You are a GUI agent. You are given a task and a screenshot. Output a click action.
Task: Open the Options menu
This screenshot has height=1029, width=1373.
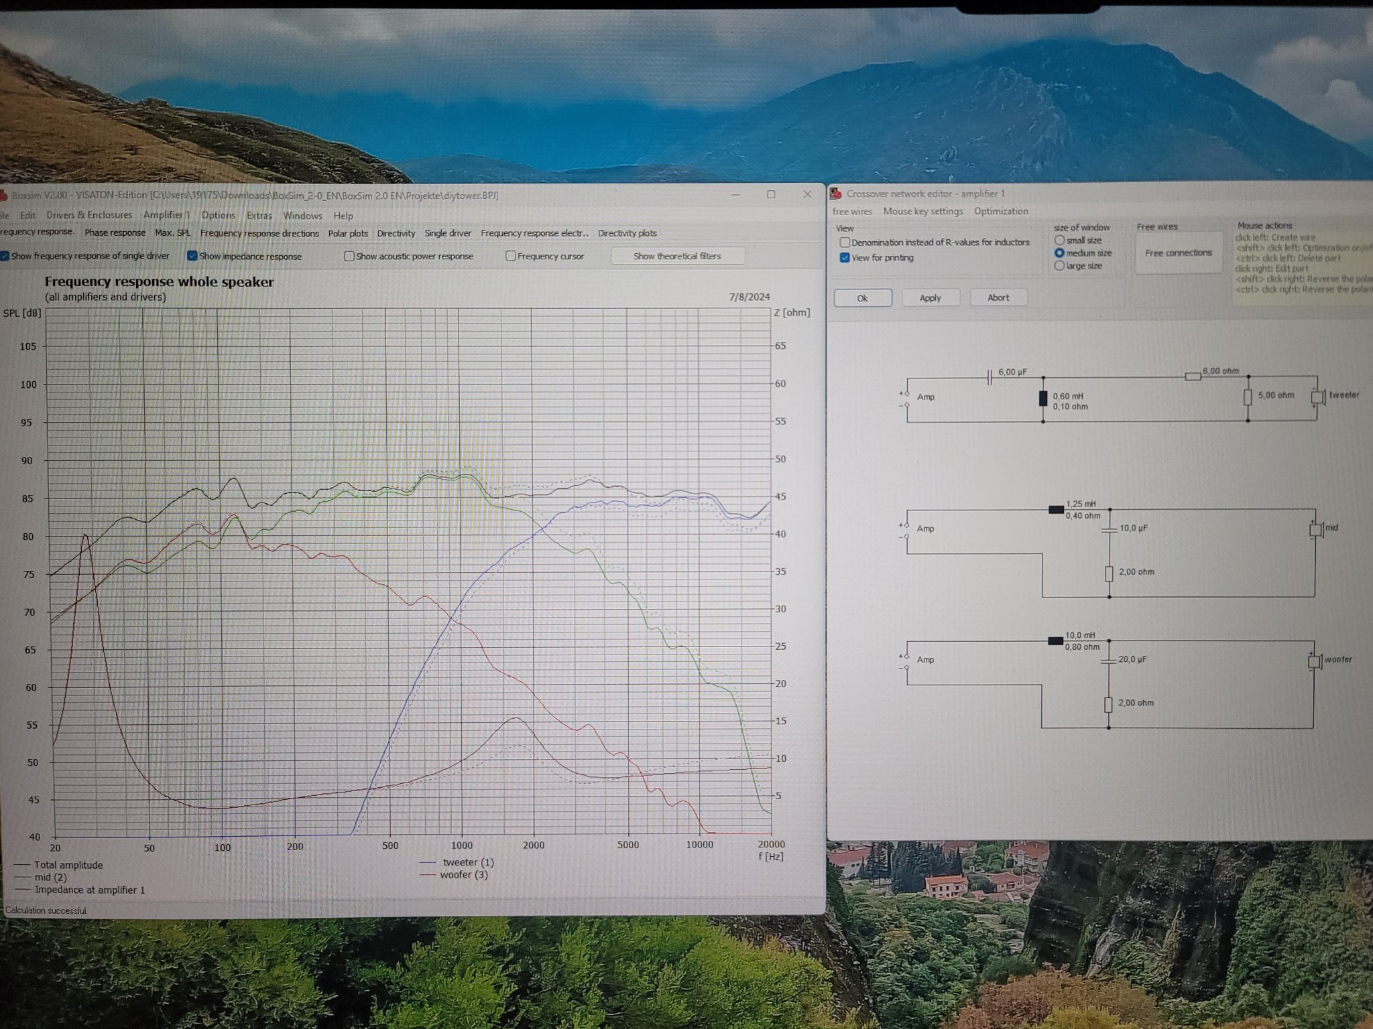(219, 215)
